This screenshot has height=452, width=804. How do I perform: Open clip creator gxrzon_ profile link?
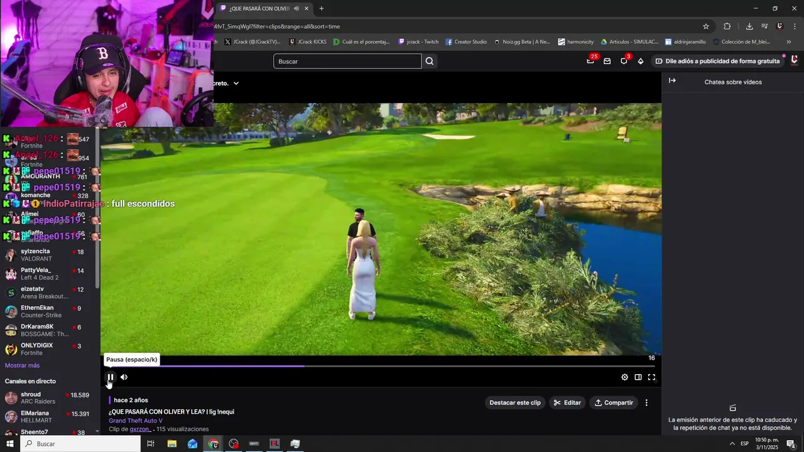(x=141, y=429)
